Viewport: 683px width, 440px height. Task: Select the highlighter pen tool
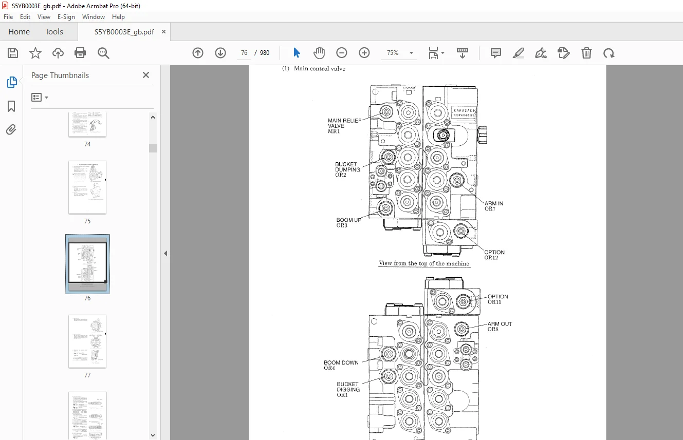point(519,53)
